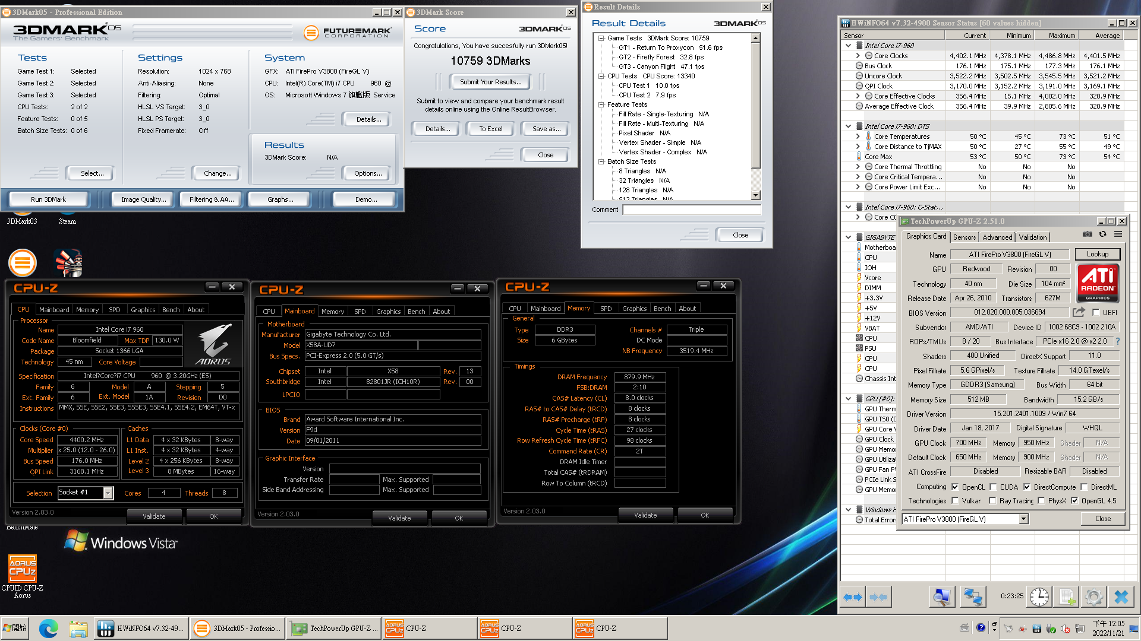
Task: Click the volume muted tray icon
Action: (x=1066, y=629)
